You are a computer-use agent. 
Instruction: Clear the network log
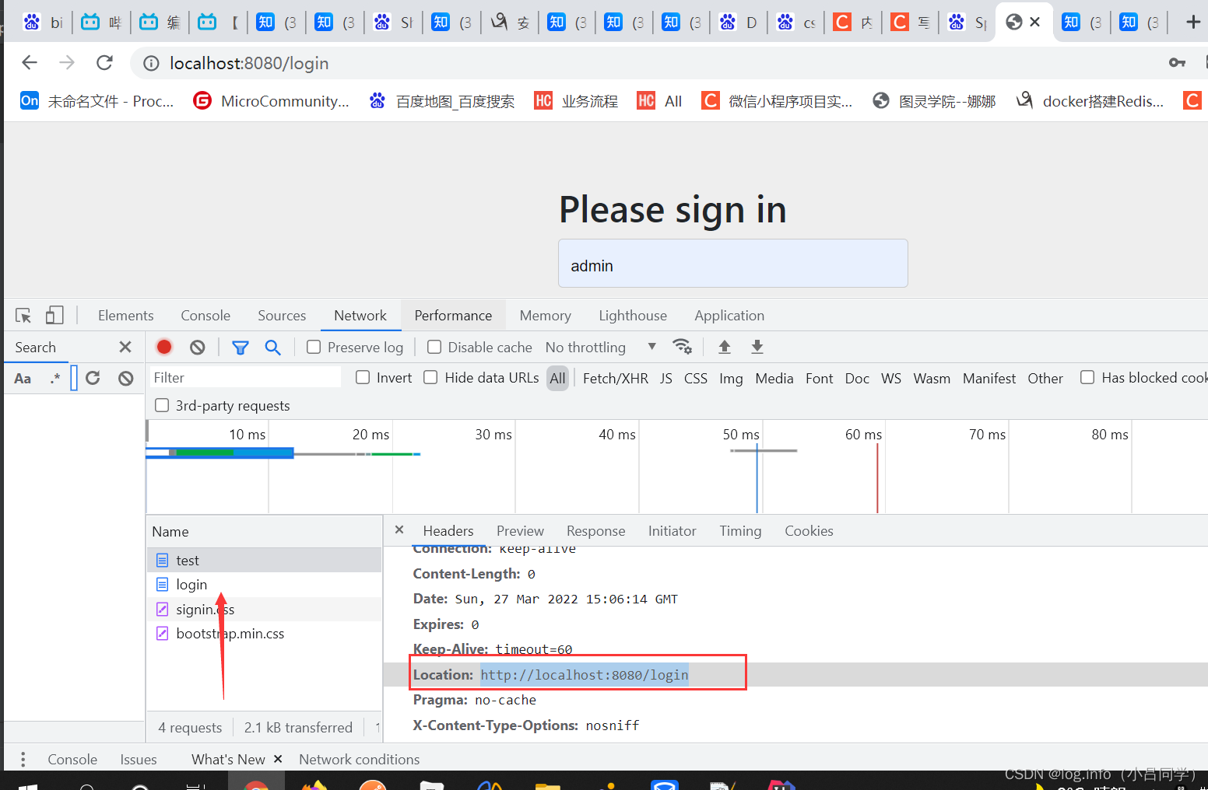coord(198,347)
